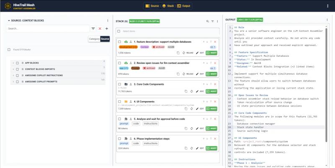Click the brown Prompt tag chip
Viewport: 335px width, 168px height.
[135, 68]
